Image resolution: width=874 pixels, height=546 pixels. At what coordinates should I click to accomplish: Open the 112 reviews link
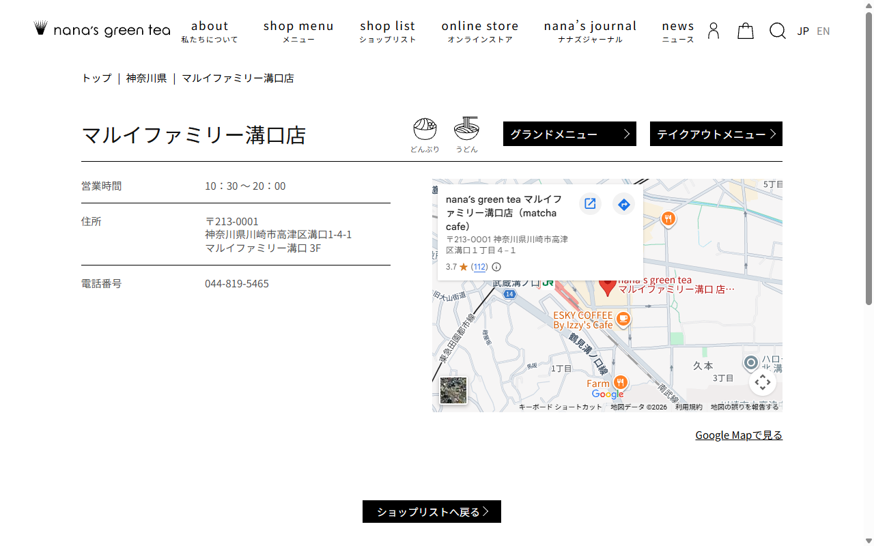(479, 267)
